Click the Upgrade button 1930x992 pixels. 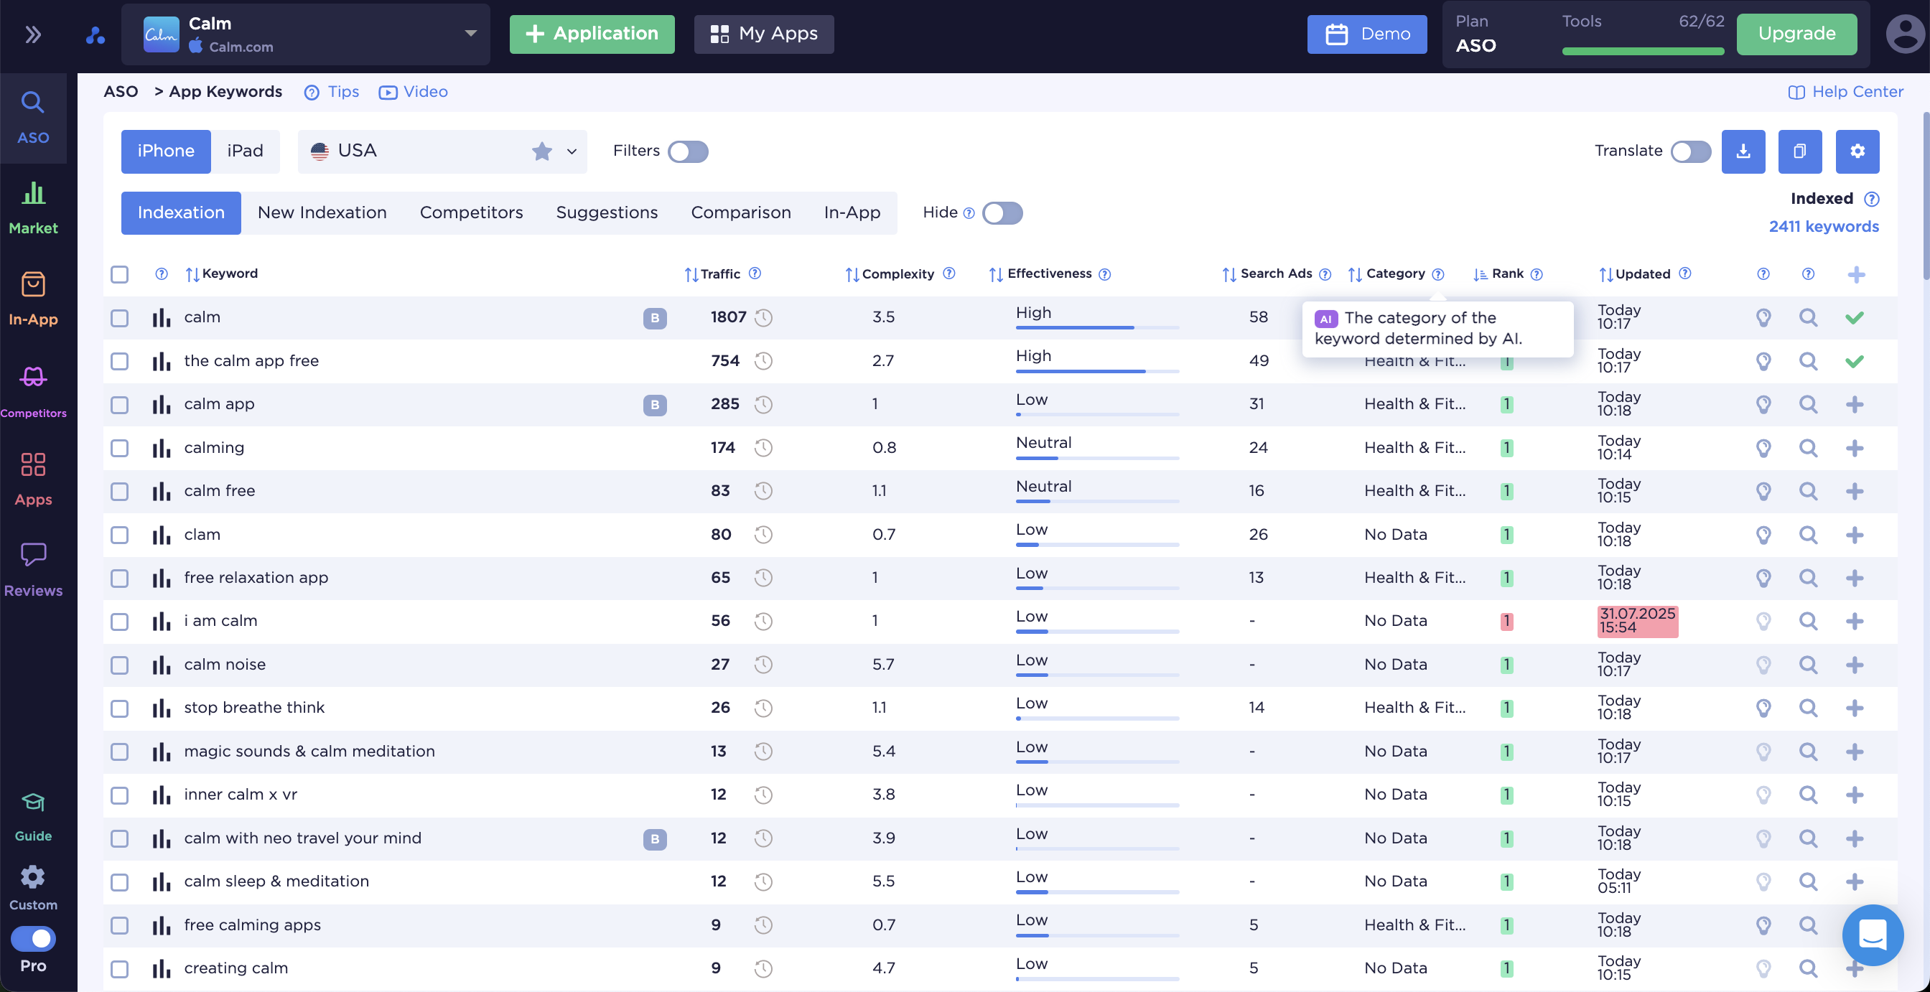[x=1796, y=34]
